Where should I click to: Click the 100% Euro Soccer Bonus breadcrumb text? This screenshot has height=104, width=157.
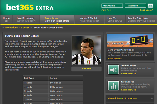[48, 28]
